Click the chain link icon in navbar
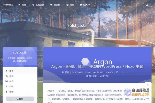This screenshot has height=103, width=155. tap(33, 5)
